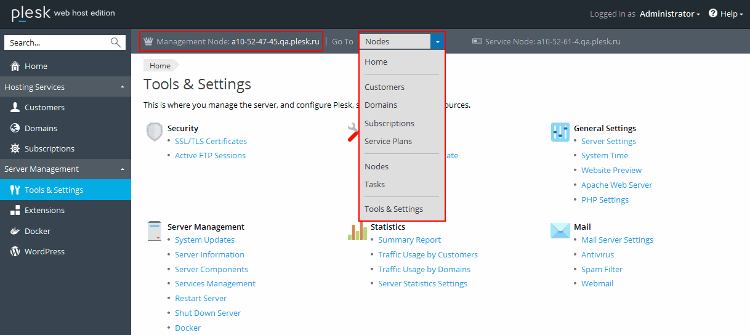Click the Mail envelope icon
This screenshot has height=335, width=750.
[x=560, y=230]
